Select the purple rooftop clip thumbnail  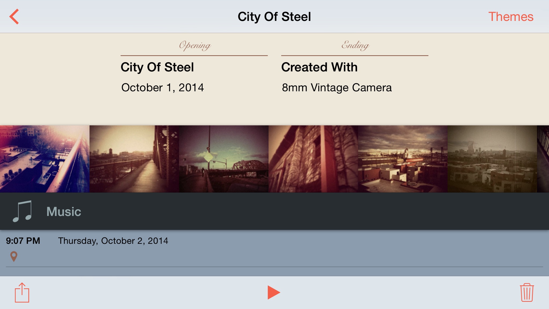point(44,159)
